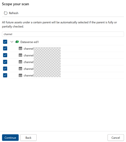The width and height of the screenshot is (126, 142).
Task: Click the Back button
Action: click(28, 137)
